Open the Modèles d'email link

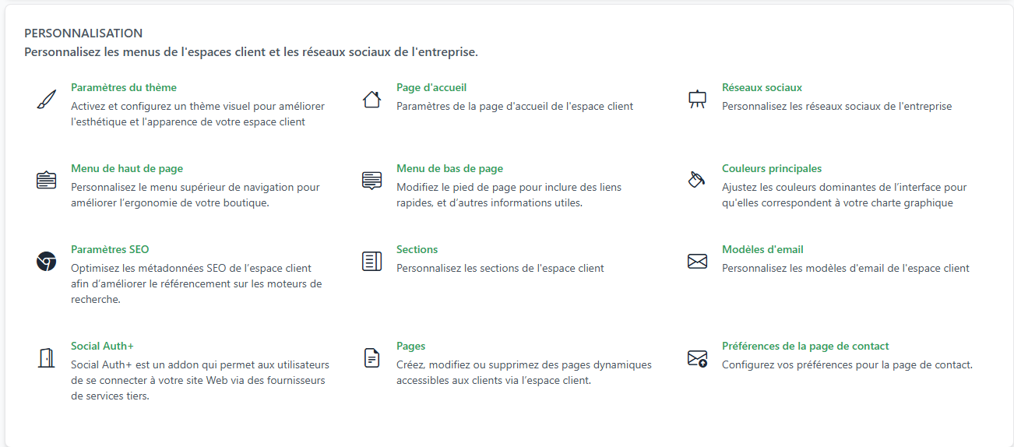tap(762, 250)
